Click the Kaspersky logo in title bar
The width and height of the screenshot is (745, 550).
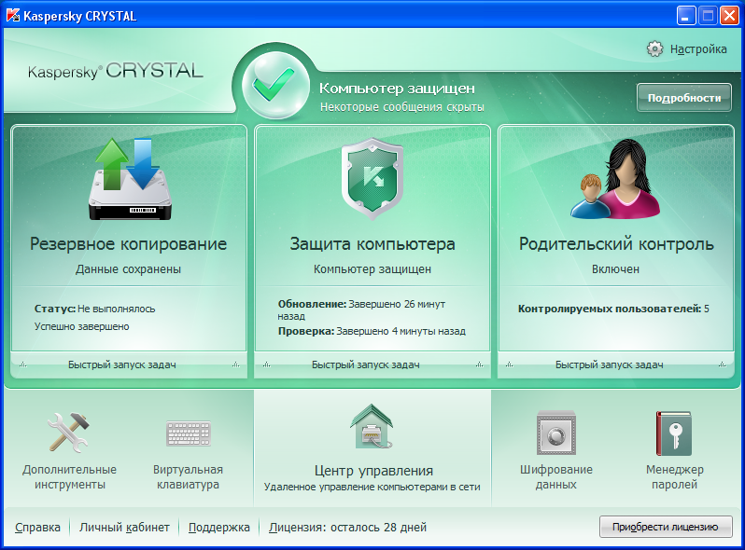point(13,16)
